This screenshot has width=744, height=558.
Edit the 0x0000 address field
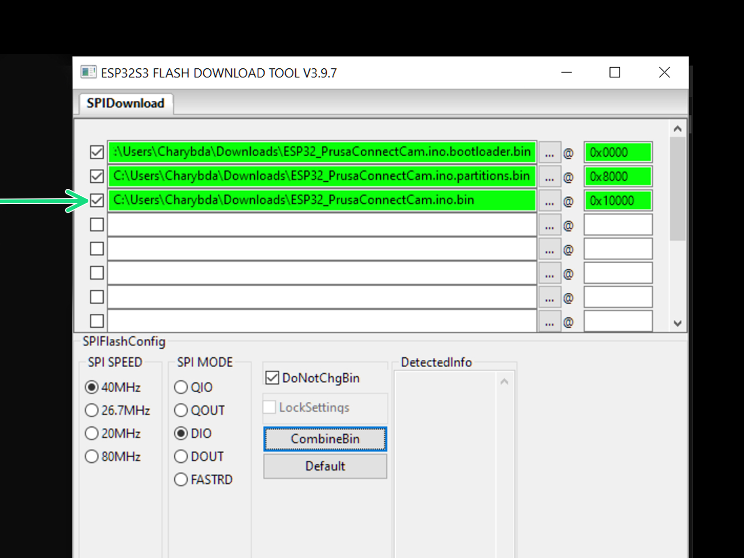(618, 153)
